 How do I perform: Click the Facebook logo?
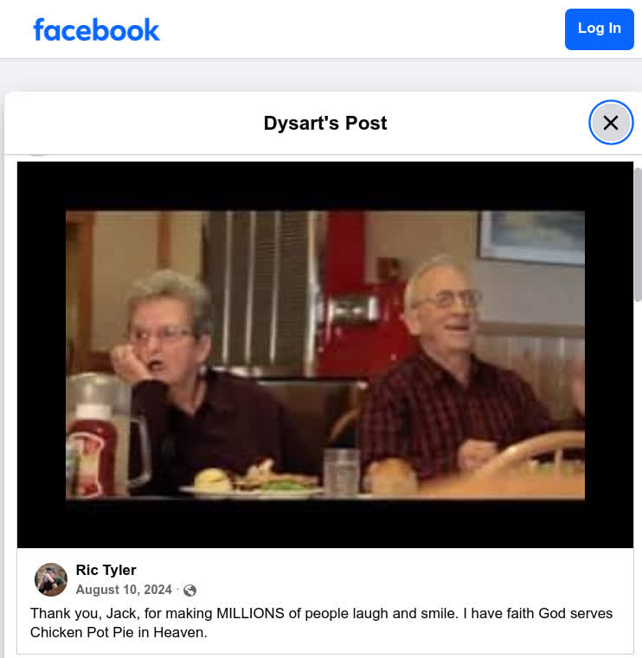(96, 29)
